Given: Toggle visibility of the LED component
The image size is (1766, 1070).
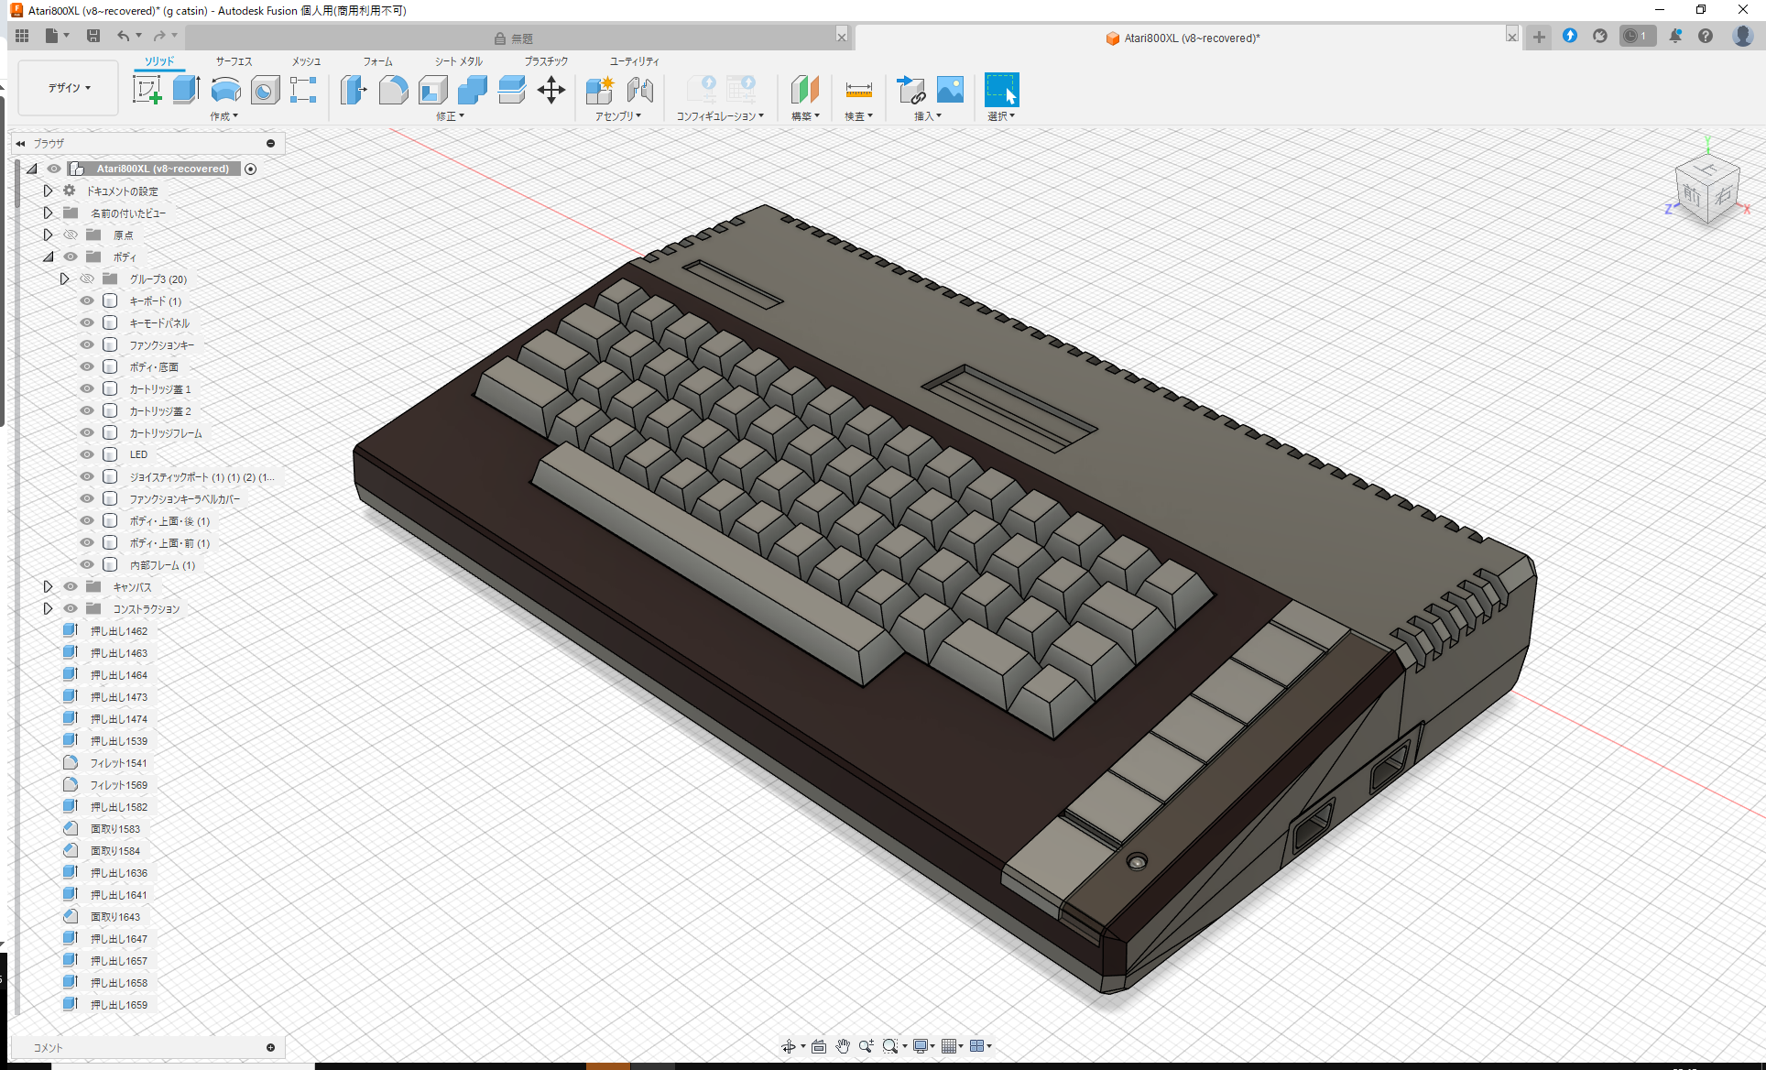Looking at the screenshot, I should pos(86,454).
